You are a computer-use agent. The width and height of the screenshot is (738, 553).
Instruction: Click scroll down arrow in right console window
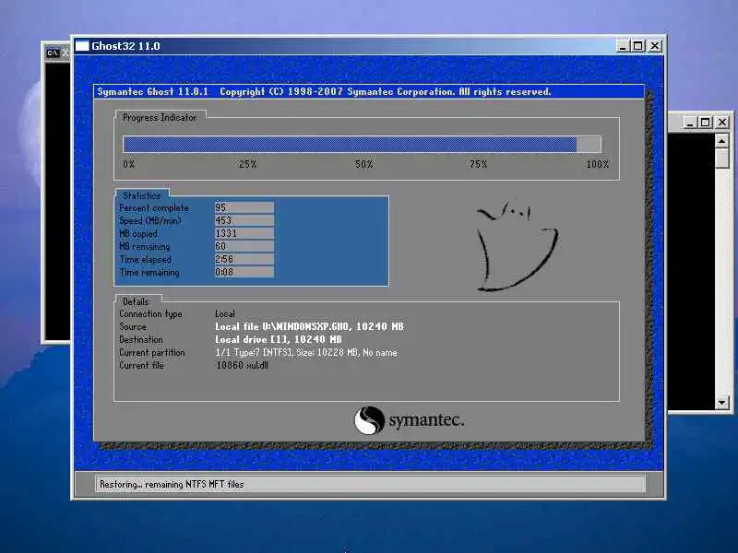[x=722, y=403]
